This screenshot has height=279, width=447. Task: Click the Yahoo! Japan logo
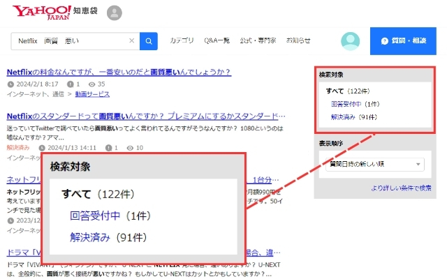click(x=42, y=13)
